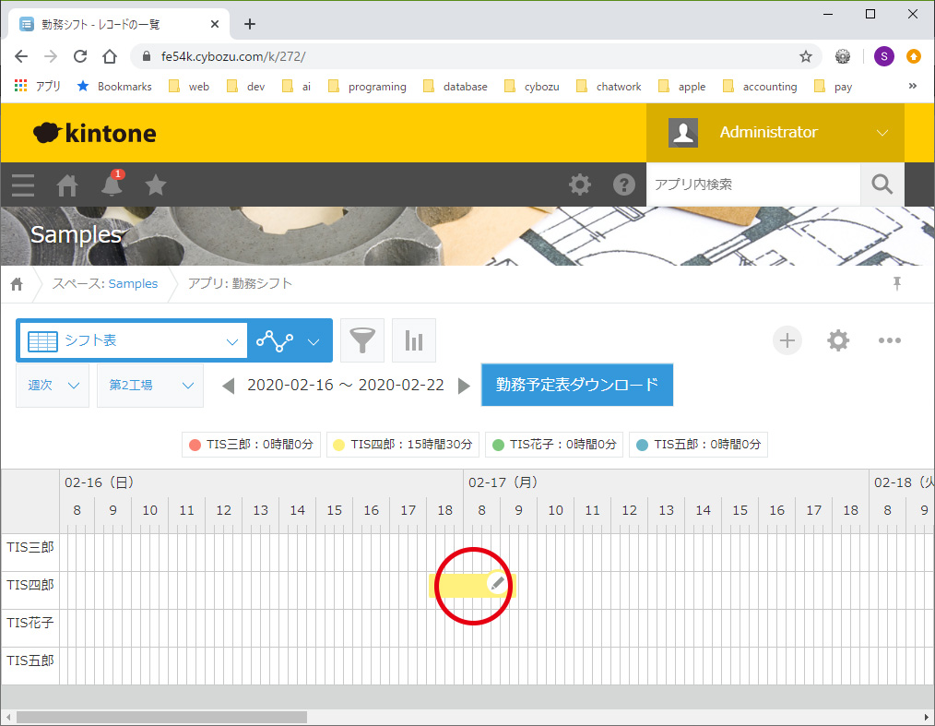The width and height of the screenshot is (935, 726).
Task: Click the TIS花子 green legend item
Action: (x=554, y=445)
